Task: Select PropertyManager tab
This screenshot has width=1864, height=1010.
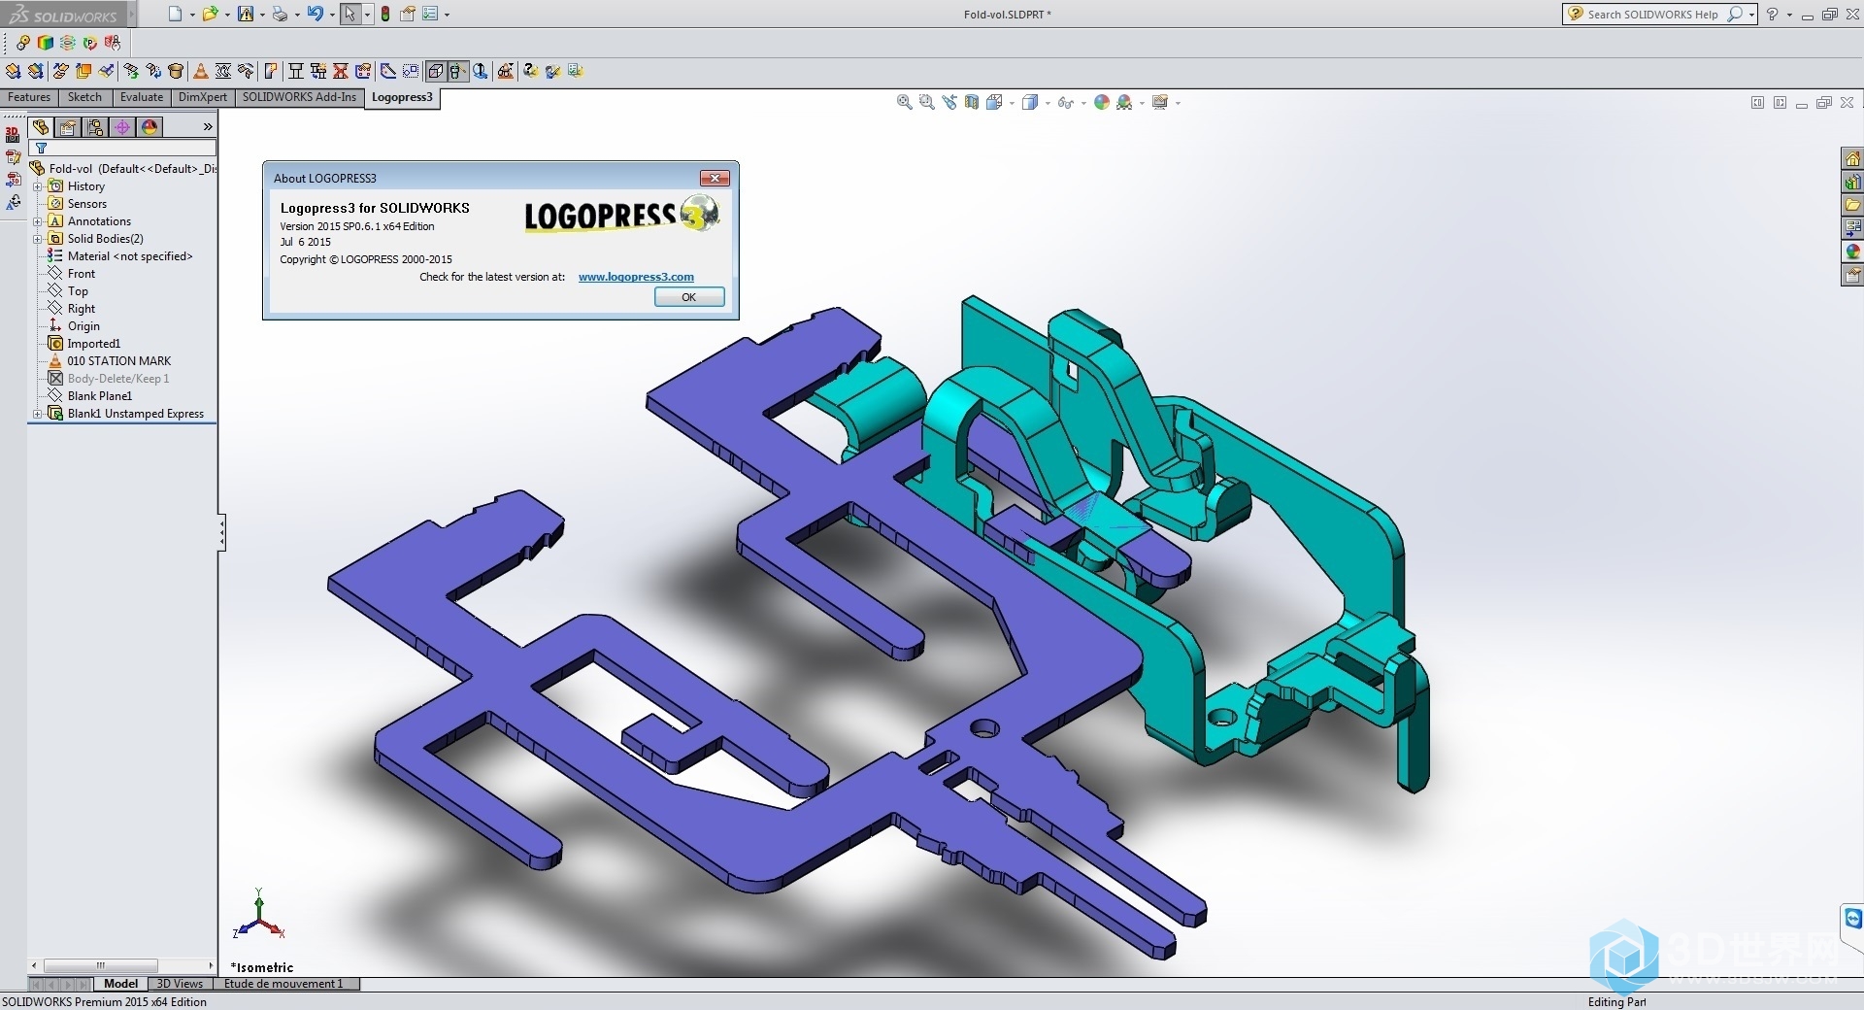Action: click(x=68, y=127)
